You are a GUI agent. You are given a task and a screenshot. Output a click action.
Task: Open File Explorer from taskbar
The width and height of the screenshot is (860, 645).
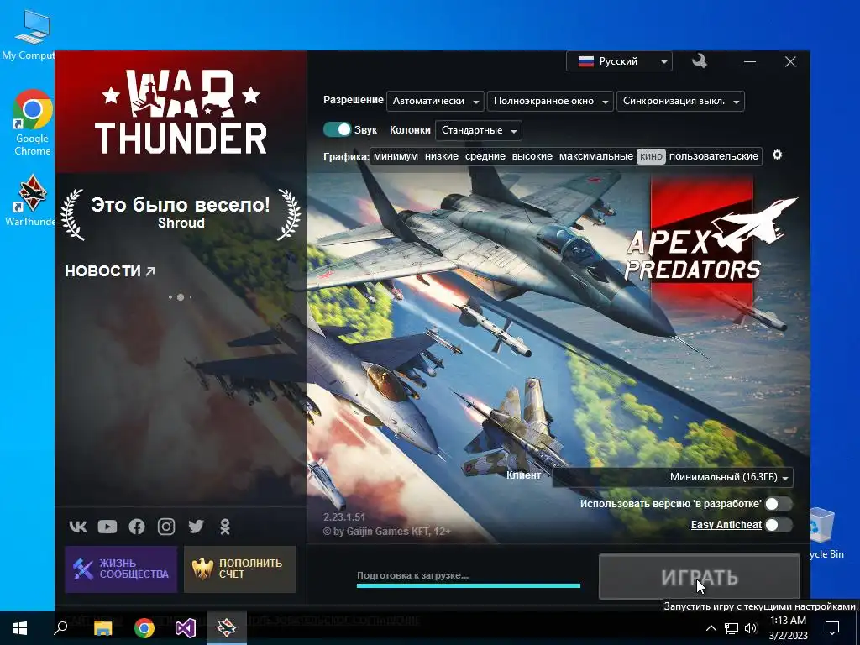102,628
